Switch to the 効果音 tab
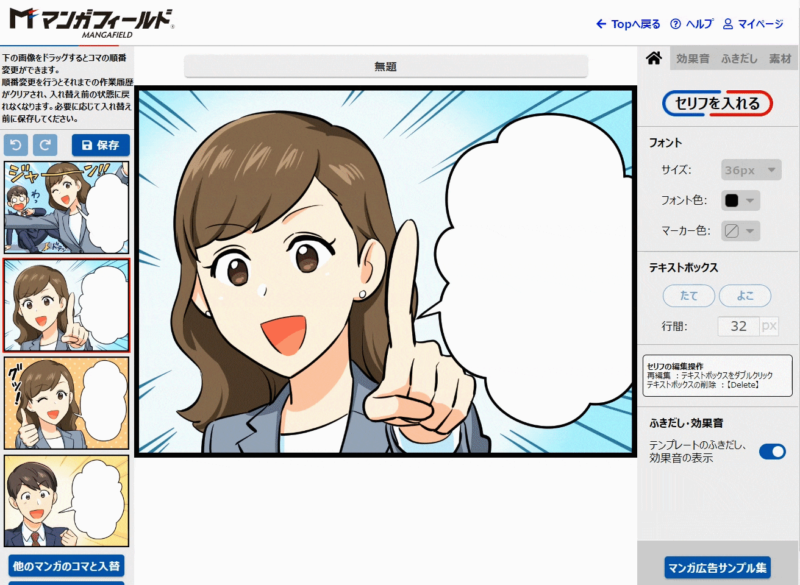Screen dimensions: 800x585 [693, 58]
